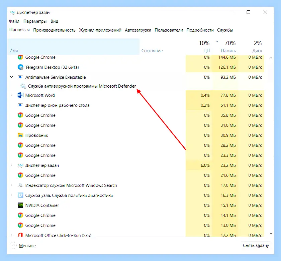Sort processes by the Имя column header

[x=74, y=47]
